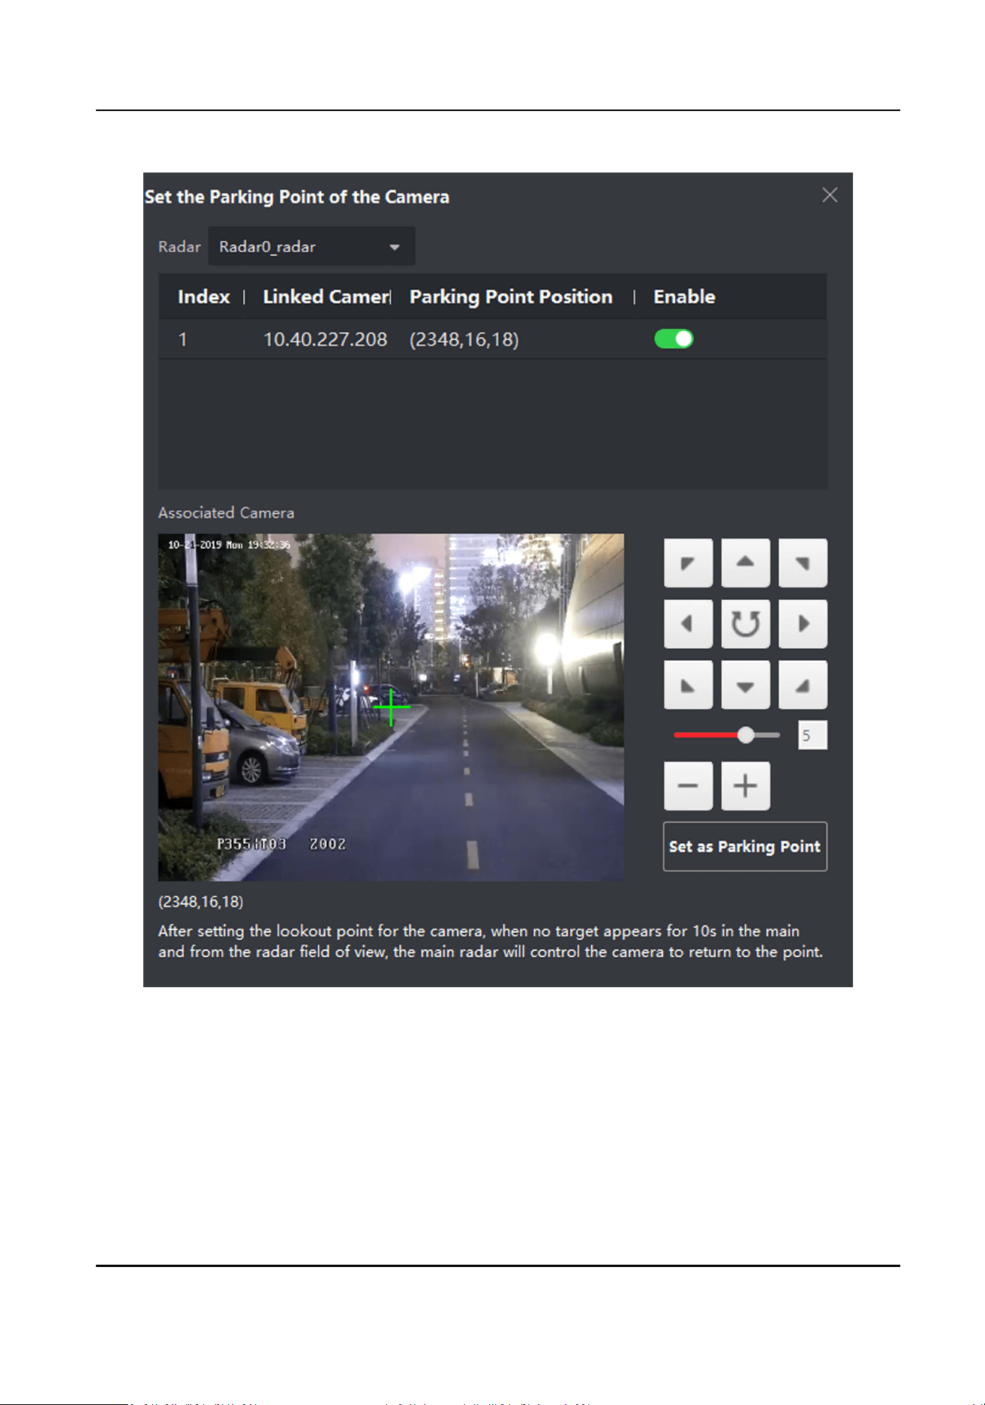Click the Parking Point Position header
Screen dimensions: 985x1405
[511, 297]
